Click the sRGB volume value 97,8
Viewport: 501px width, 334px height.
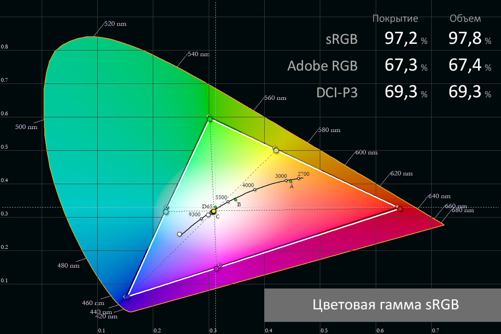tap(465, 39)
